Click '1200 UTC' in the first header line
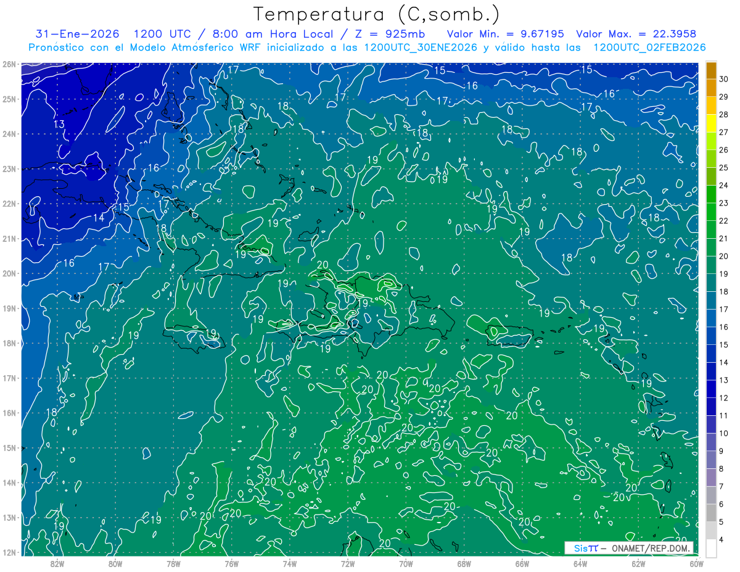 click(x=160, y=34)
